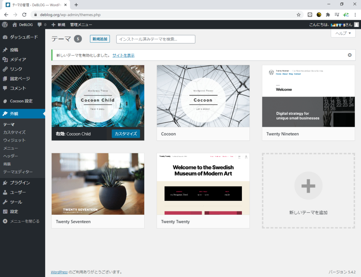Click the user avatar in admin bar
This screenshot has width=361, height=277.
pos(356,25)
